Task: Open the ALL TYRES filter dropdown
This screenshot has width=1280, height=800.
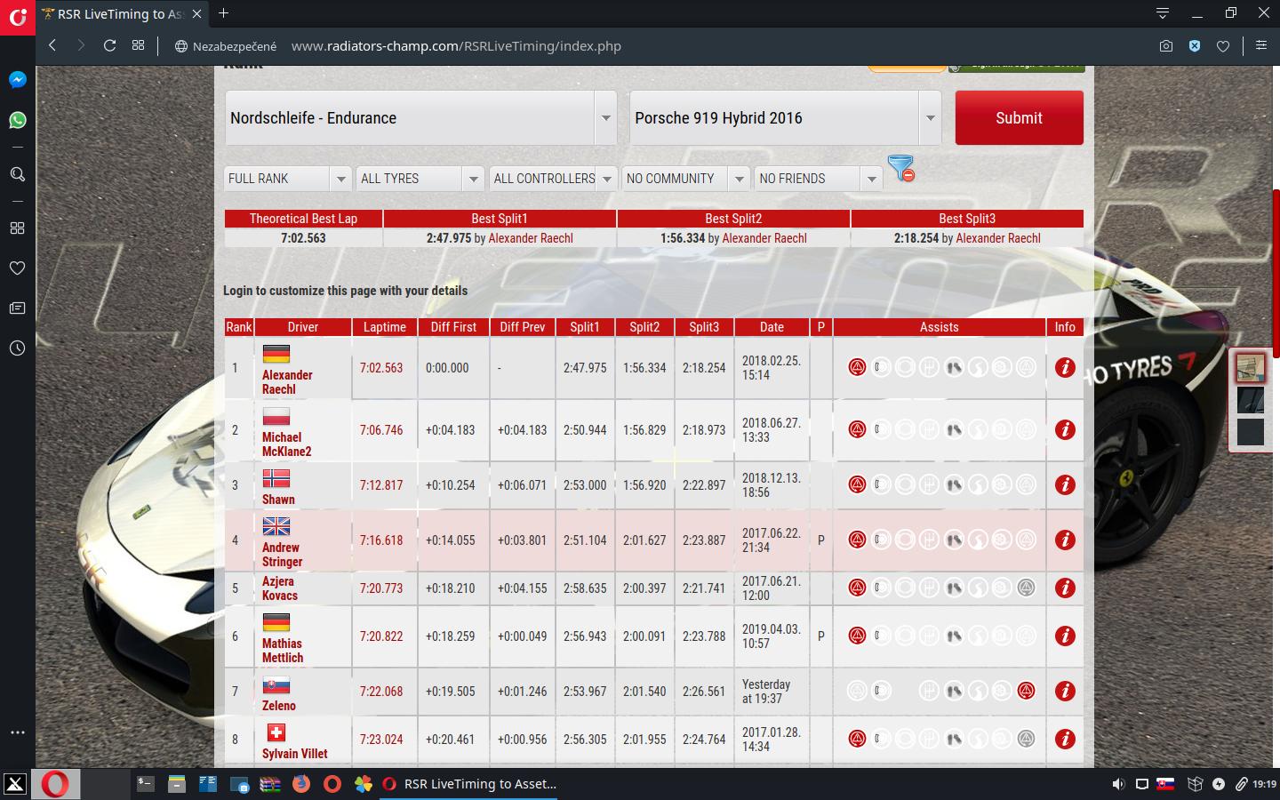Action: [421, 179]
